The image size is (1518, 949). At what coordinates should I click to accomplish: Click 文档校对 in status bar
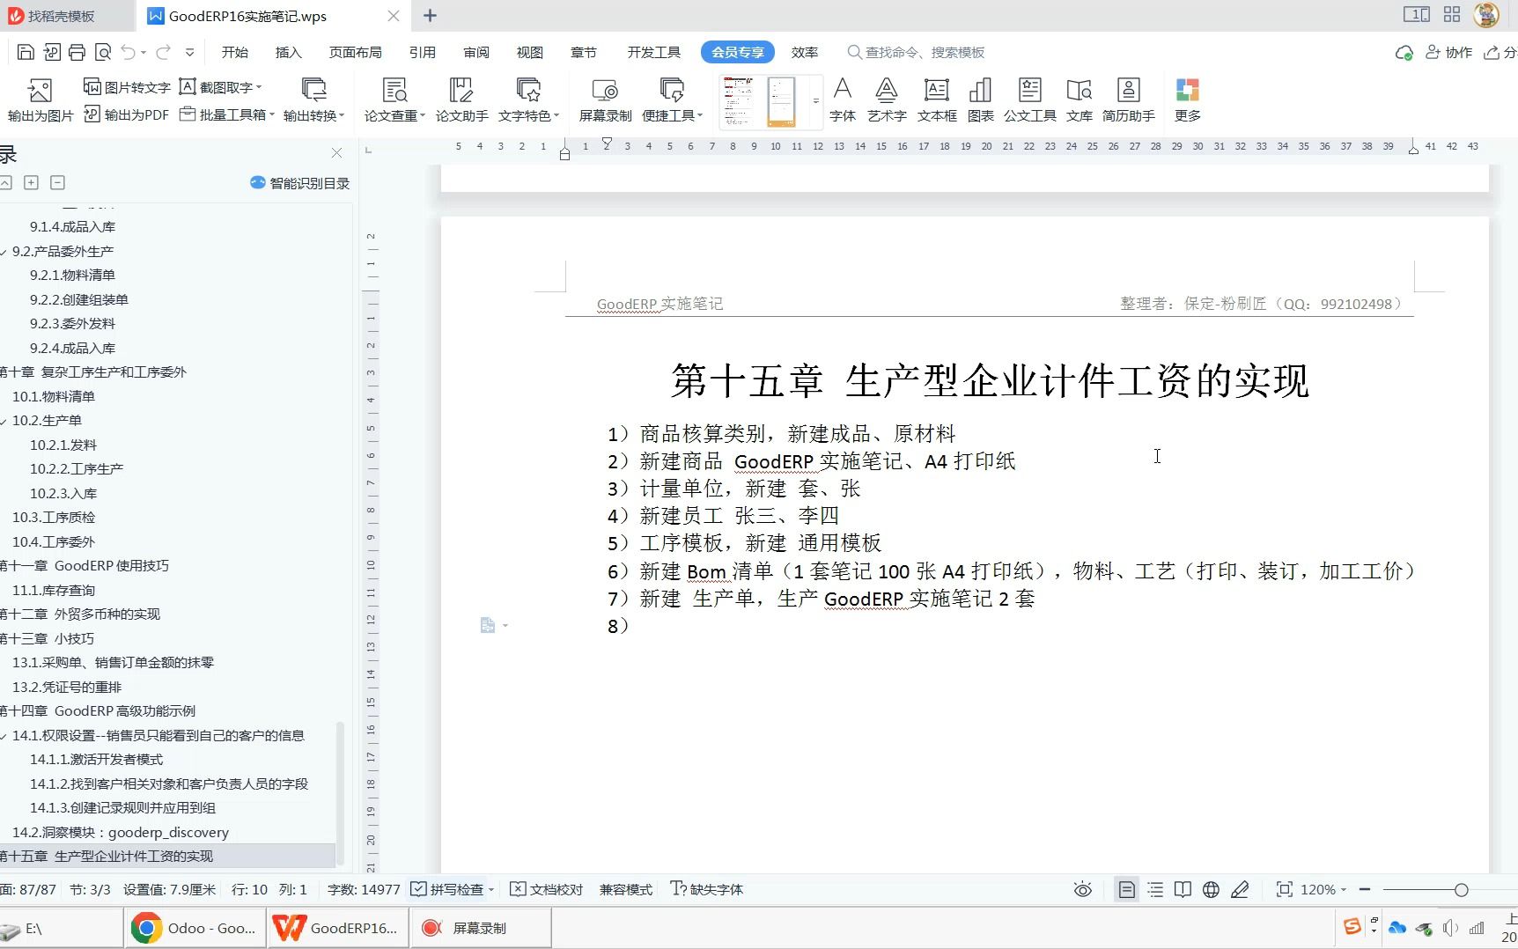[x=547, y=890]
